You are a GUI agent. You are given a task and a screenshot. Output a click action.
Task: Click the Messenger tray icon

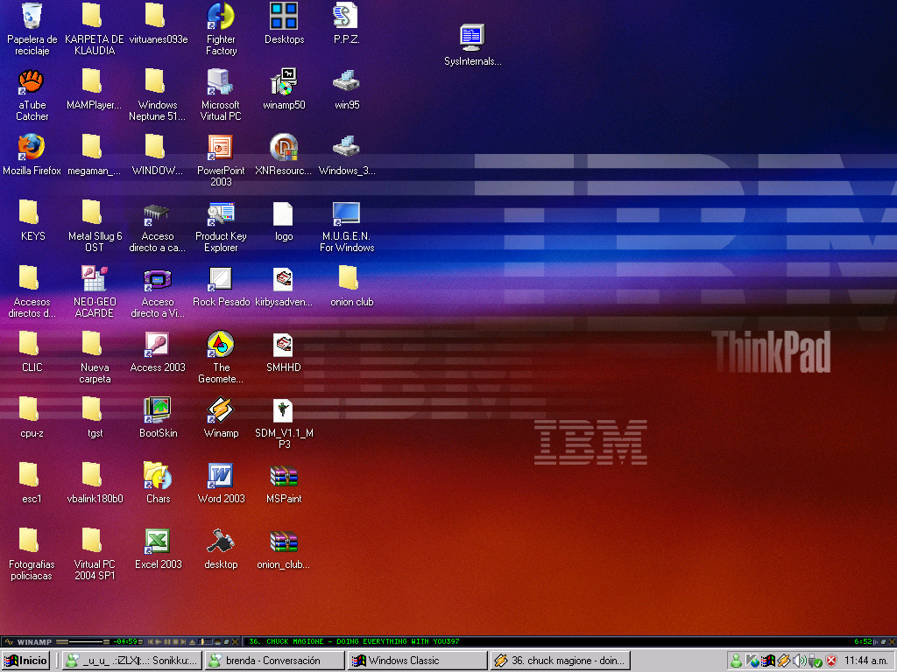pyautogui.click(x=736, y=661)
